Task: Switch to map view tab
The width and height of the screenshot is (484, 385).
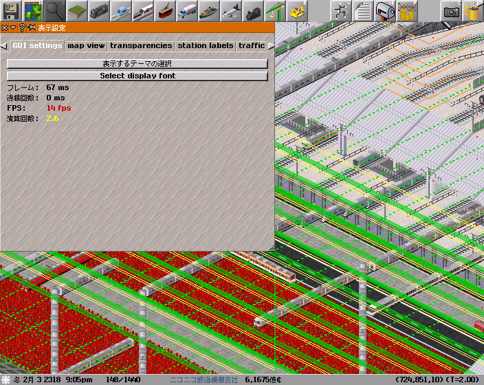Action: [x=86, y=45]
